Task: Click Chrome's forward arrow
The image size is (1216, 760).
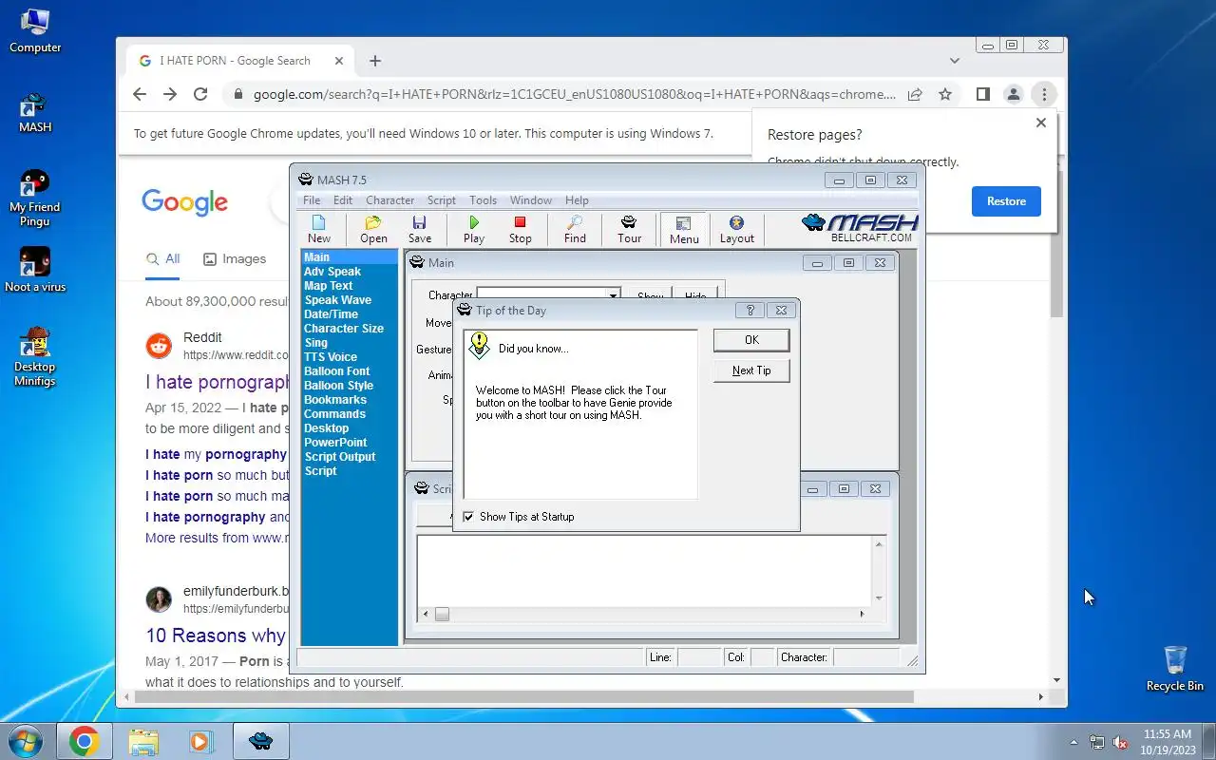Action: coord(170,94)
